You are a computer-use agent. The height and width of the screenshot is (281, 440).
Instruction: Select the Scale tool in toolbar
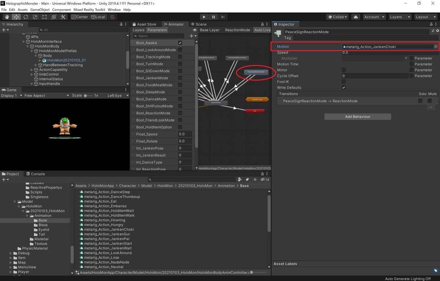click(x=35, y=17)
